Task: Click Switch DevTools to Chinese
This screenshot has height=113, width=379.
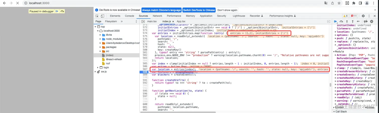Action: pos(199,10)
